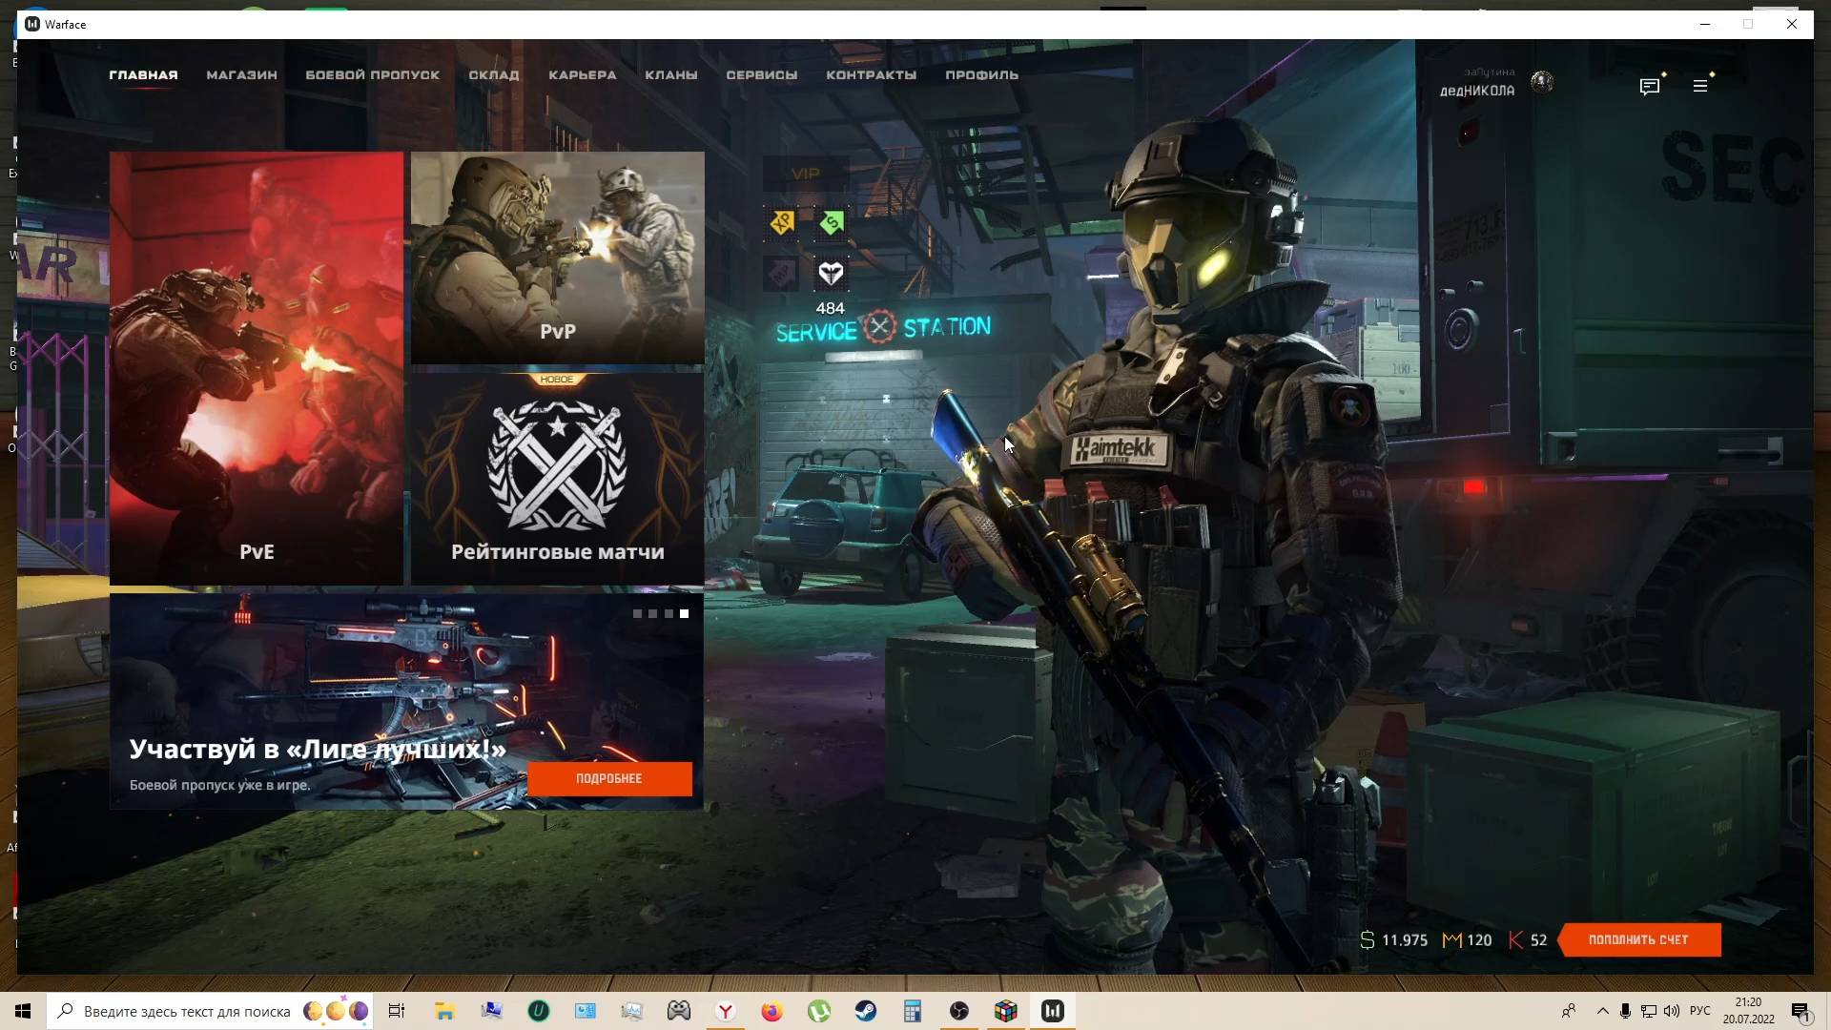Screen dimensions: 1831x1030
Task: Click the white heart resurrection coins icon
Action: (x=831, y=275)
